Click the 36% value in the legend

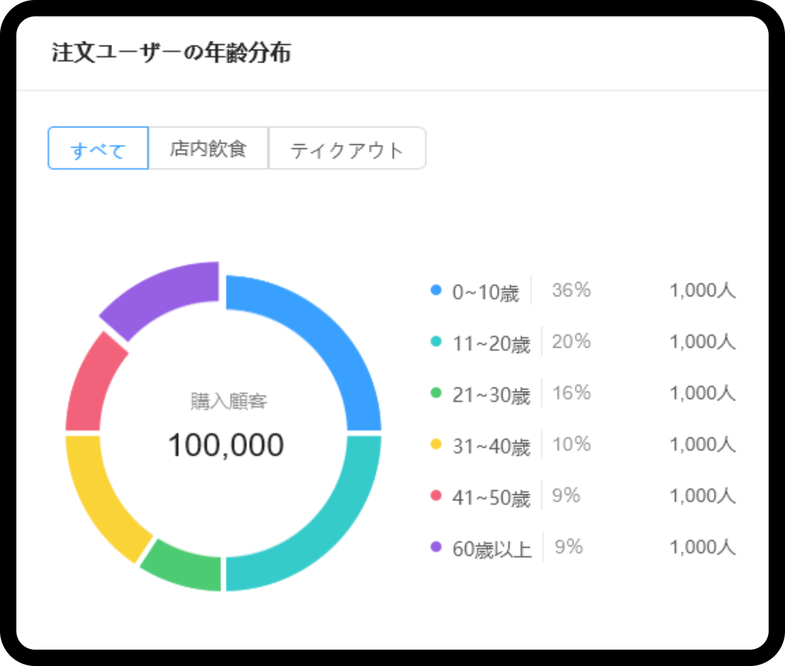click(x=571, y=290)
